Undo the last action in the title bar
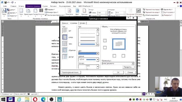Viewport: 182px width, 102px height. (x=8, y=2)
